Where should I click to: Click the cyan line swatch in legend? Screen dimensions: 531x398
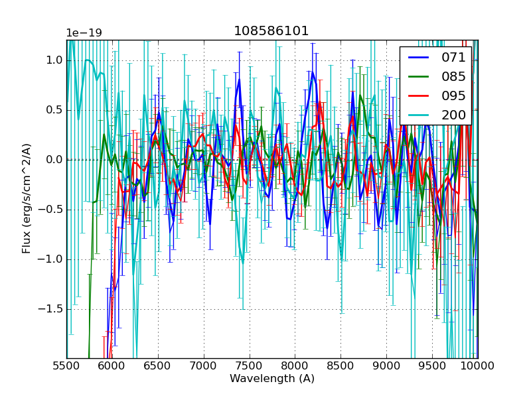click(x=418, y=115)
